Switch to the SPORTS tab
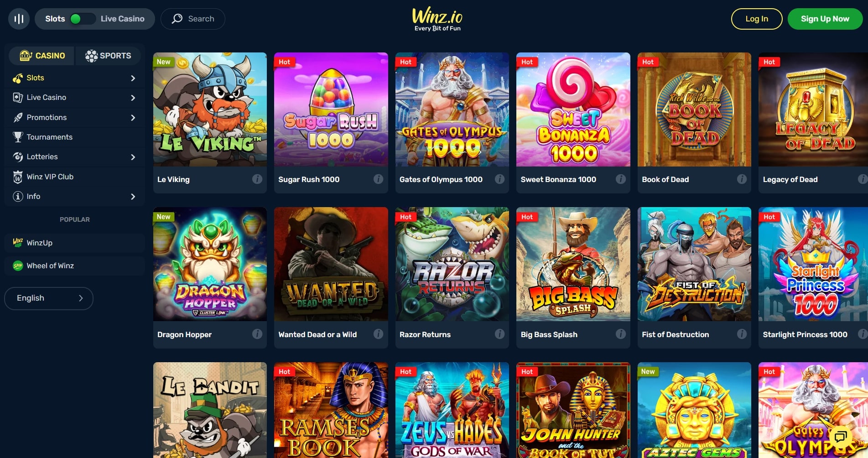This screenshot has height=458, width=868. tap(108, 56)
